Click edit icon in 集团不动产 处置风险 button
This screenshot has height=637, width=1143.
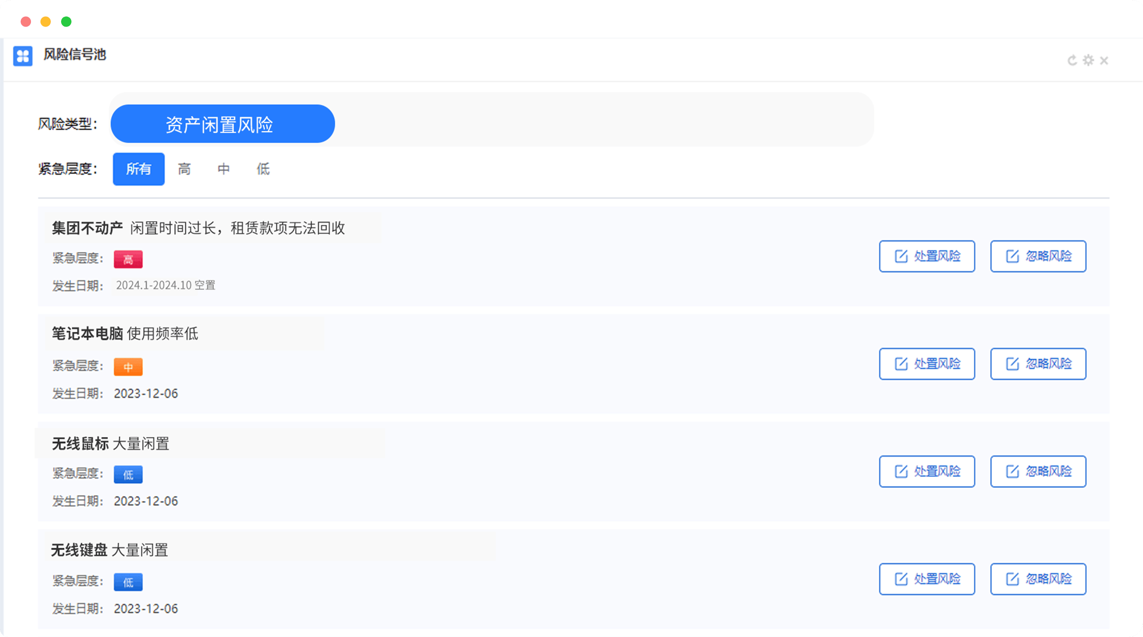(x=901, y=256)
